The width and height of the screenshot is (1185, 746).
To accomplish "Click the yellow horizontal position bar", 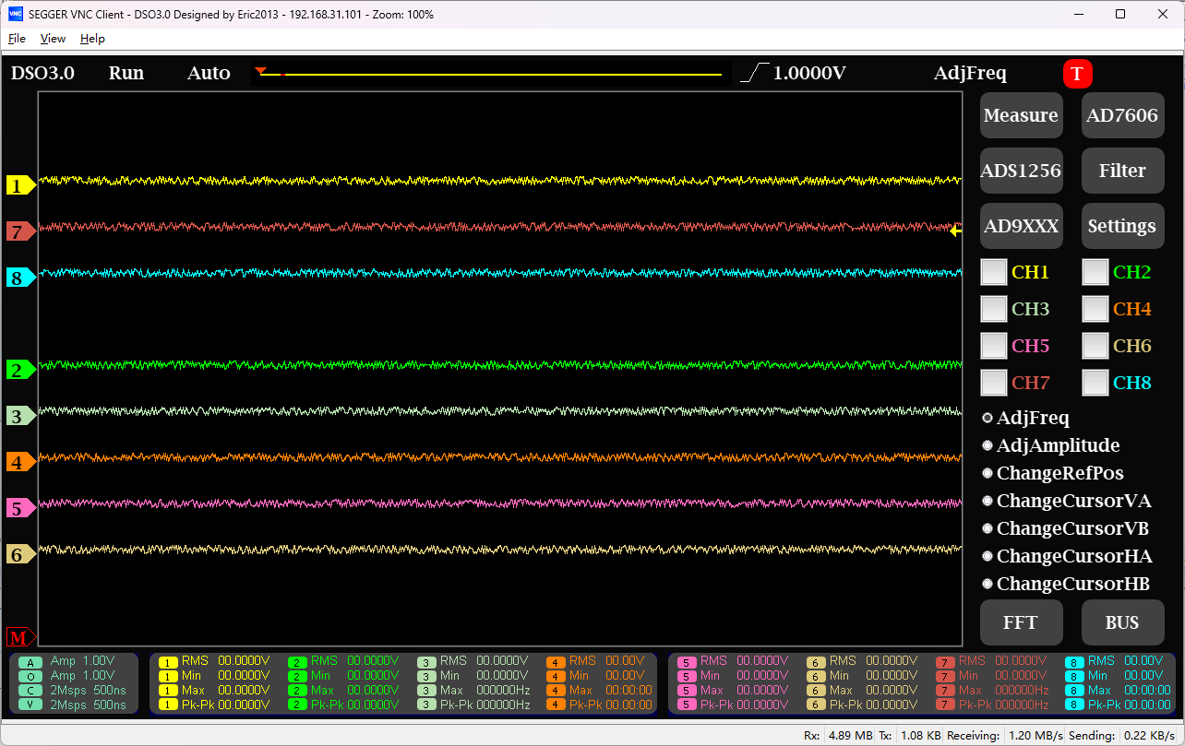I will pos(489,74).
